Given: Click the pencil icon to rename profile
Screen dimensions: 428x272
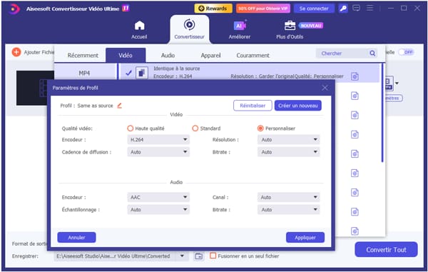Looking at the screenshot, I should click(120, 106).
